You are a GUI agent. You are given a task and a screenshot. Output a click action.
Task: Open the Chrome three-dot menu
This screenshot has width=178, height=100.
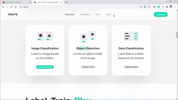175,7
